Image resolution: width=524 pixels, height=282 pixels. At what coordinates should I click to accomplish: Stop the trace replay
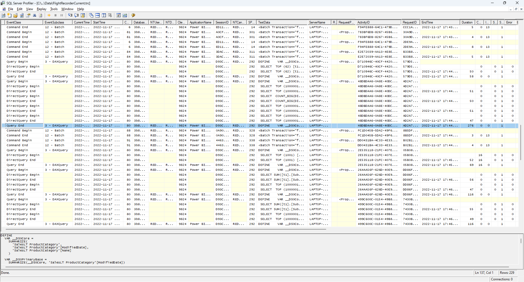(56, 15)
